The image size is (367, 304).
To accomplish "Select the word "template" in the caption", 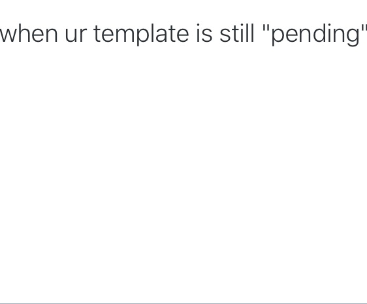I will point(141,35).
